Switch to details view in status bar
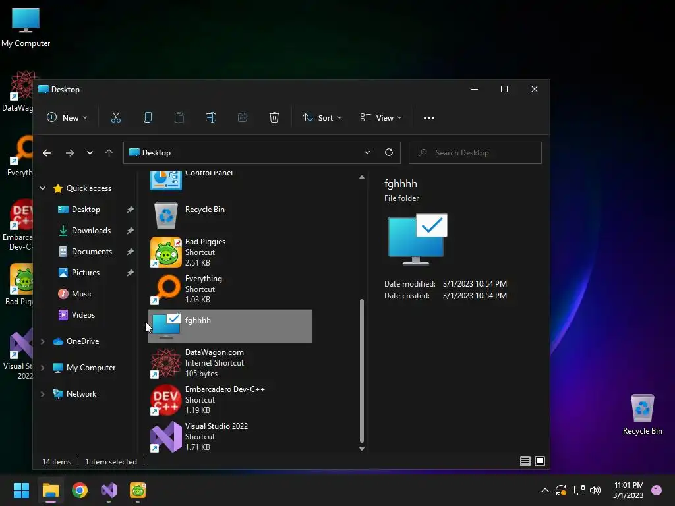 tap(525, 461)
